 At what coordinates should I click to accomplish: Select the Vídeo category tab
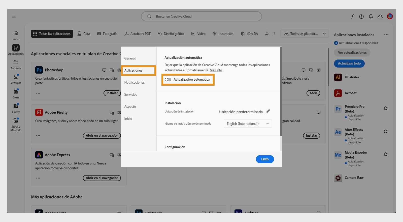(x=198, y=34)
